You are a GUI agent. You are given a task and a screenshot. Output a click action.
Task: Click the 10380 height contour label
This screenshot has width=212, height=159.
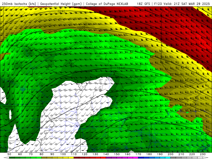pyautogui.click(x=86, y=48)
